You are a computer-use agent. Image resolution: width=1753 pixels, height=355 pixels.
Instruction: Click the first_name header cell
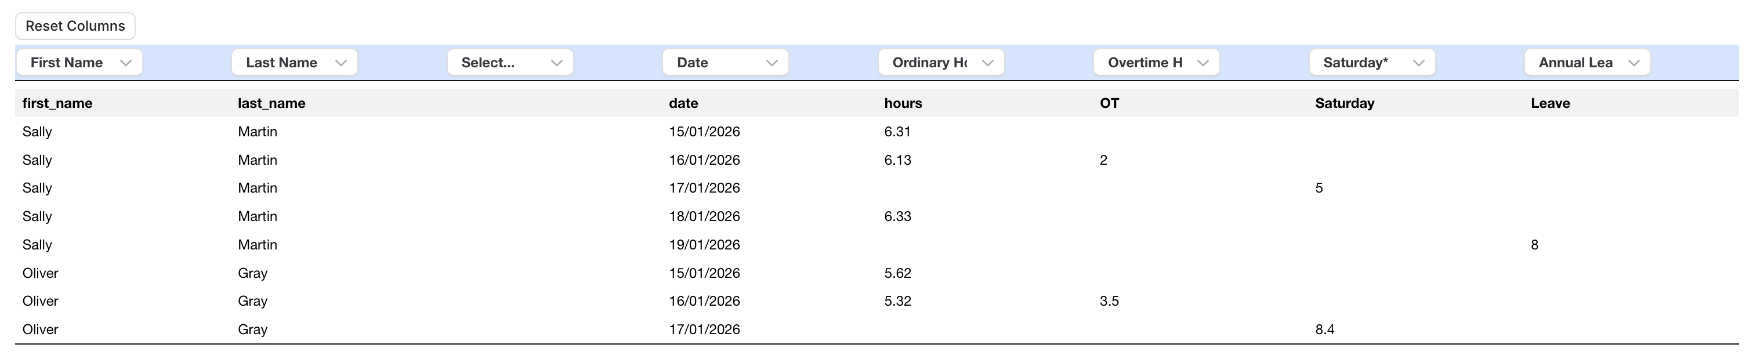tap(57, 103)
